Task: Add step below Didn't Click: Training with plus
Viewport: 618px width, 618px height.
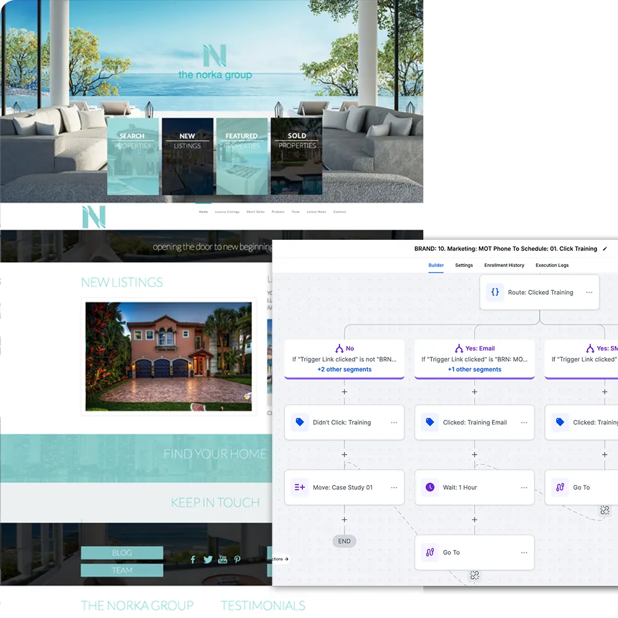Action: [x=344, y=454]
